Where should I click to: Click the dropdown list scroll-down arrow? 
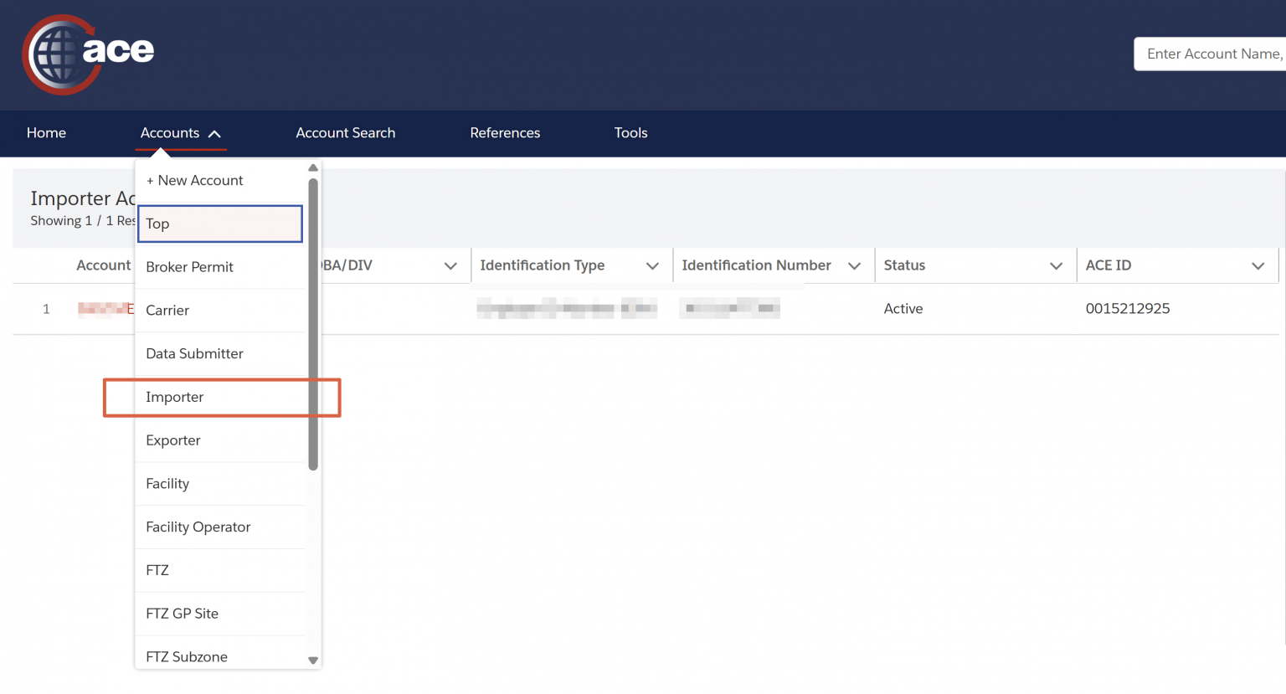(313, 661)
